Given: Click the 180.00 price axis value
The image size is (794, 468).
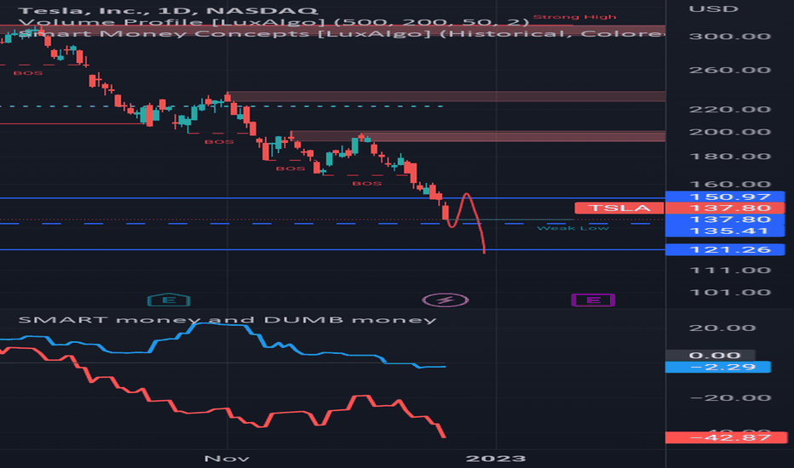Looking at the screenshot, I should [x=730, y=157].
